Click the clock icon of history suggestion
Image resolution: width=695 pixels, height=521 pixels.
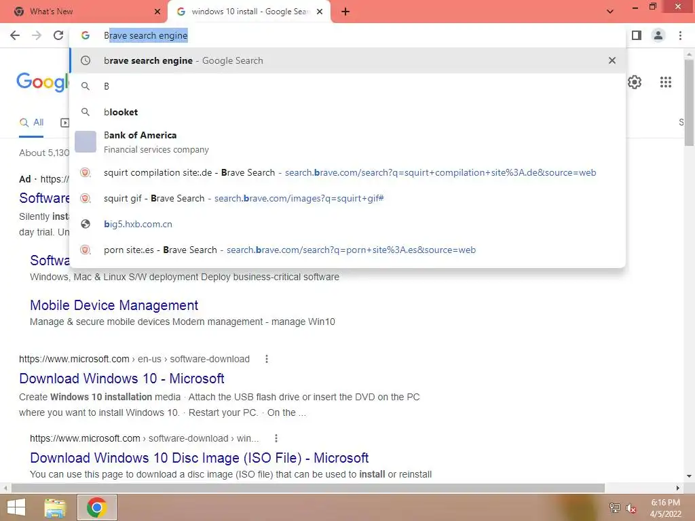point(86,60)
